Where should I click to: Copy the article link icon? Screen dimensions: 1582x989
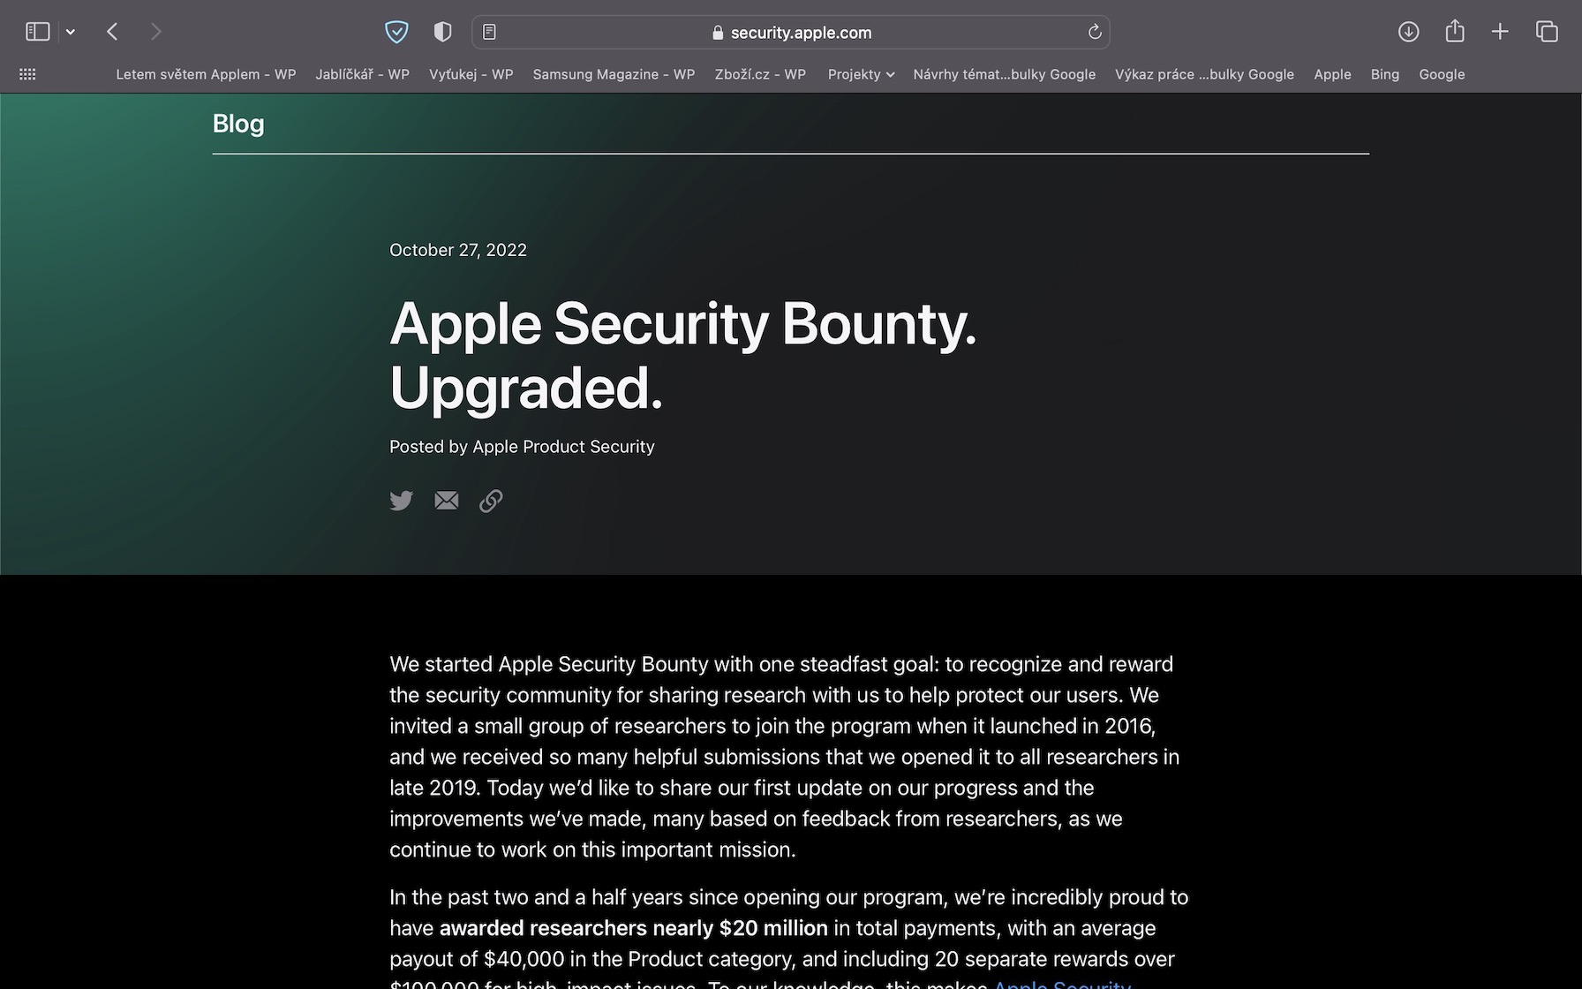point(491,501)
